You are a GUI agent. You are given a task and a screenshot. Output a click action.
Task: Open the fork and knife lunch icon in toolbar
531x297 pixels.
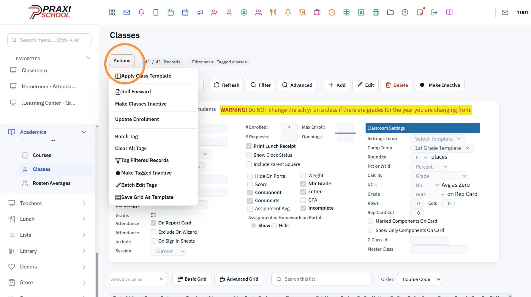[273, 12]
